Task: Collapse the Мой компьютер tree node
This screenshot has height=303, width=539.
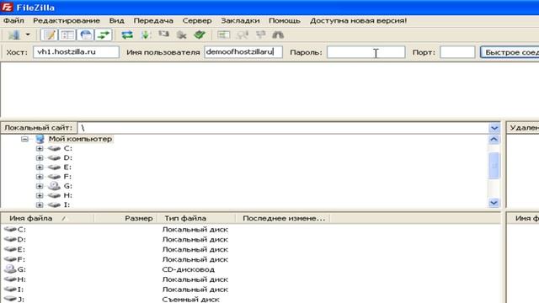Action: click(24, 139)
